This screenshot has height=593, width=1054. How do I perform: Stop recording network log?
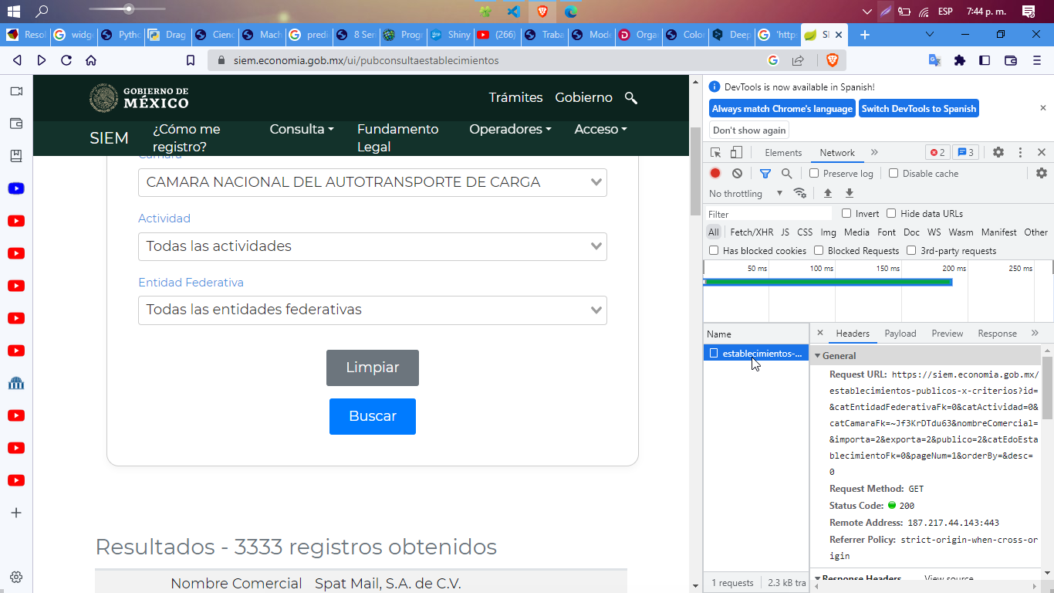click(x=714, y=173)
